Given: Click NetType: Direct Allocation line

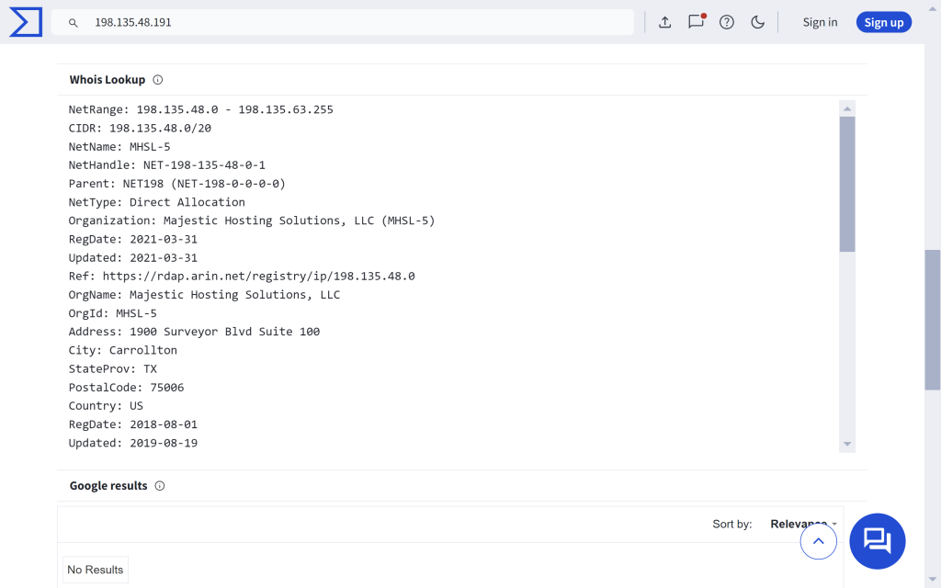Looking at the screenshot, I should pyautogui.click(x=156, y=202).
